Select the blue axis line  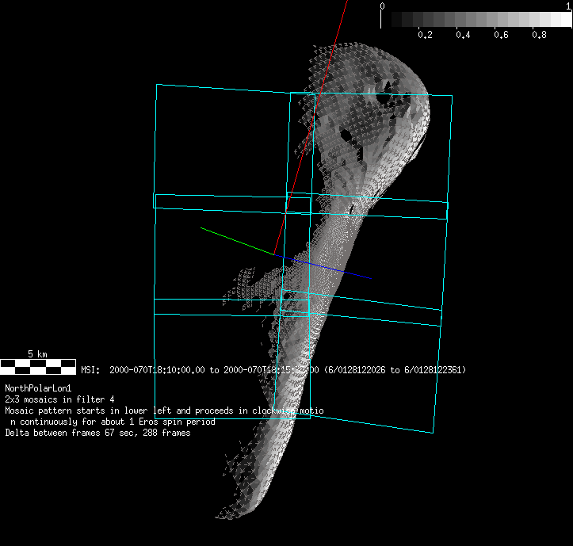(333, 268)
